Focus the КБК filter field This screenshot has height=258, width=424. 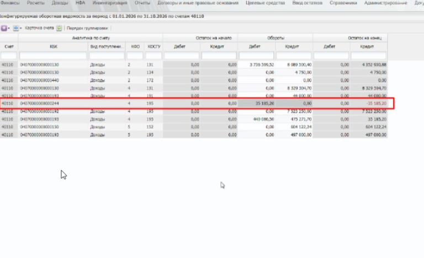(x=53, y=56)
